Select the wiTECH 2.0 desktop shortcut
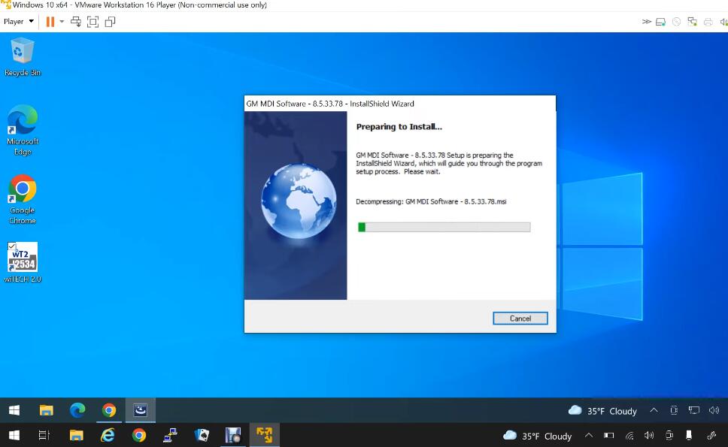The width and height of the screenshot is (728, 447). (x=23, y=262)
